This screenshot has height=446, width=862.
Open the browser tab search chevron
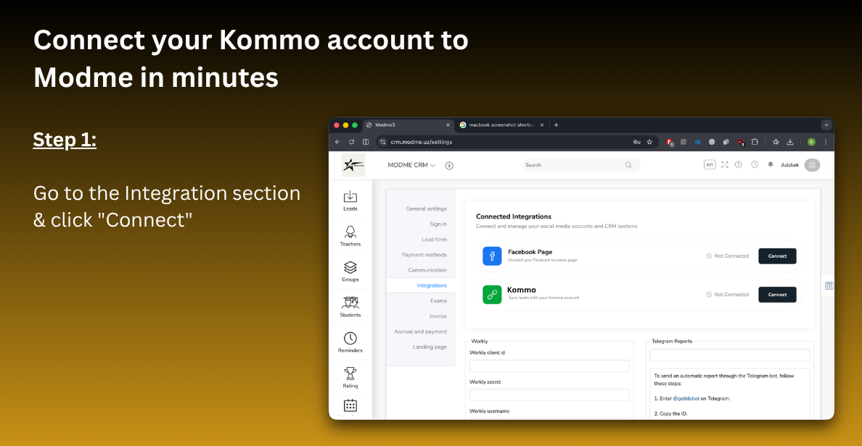tap(826, 125)
